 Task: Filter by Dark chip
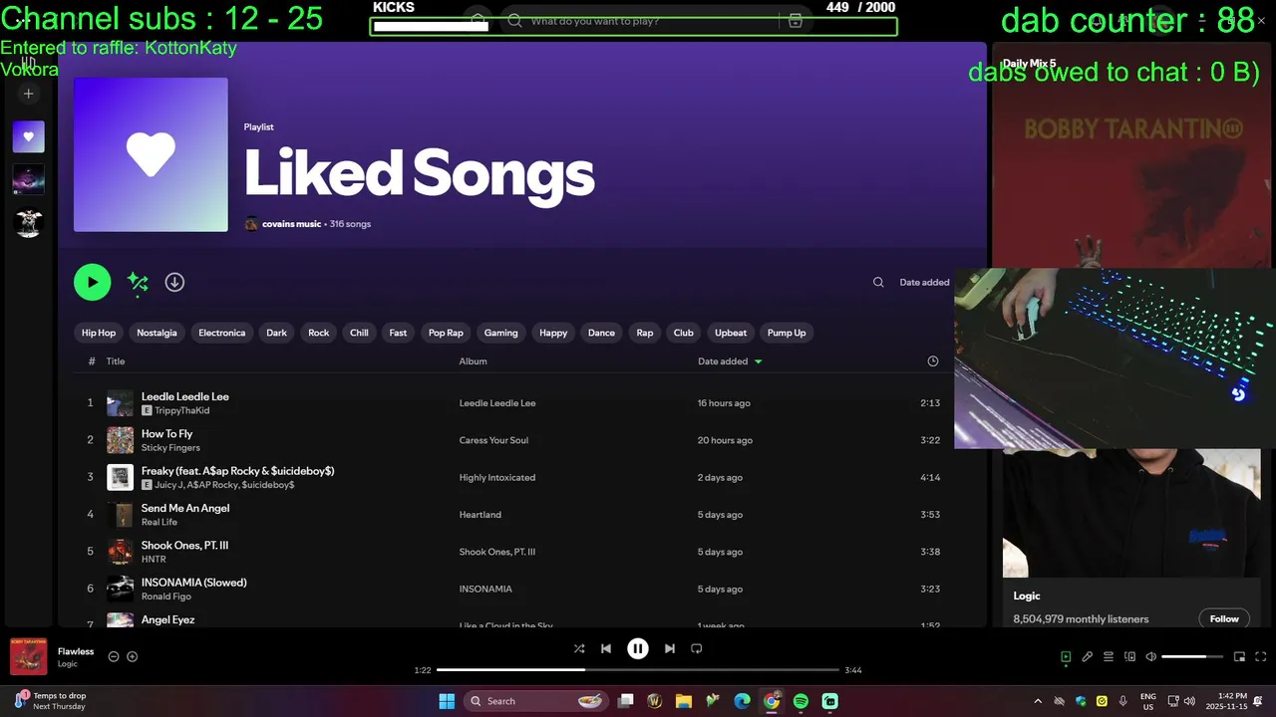(x=277, y=333)
